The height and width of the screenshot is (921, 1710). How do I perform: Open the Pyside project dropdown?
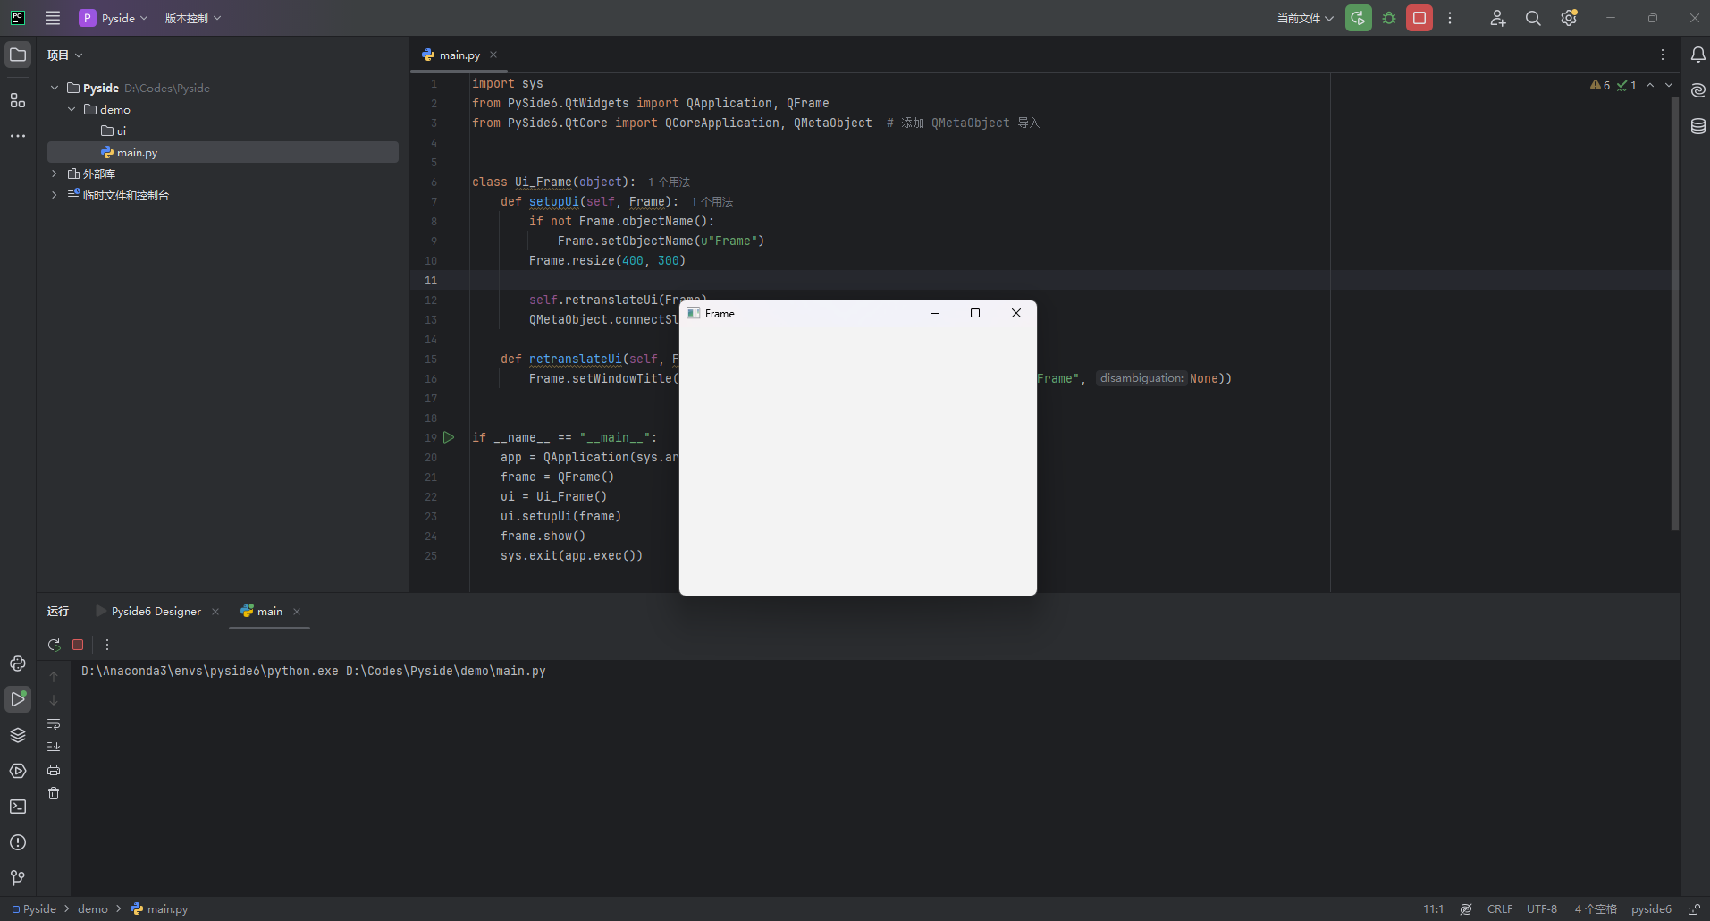coord(114,18)
